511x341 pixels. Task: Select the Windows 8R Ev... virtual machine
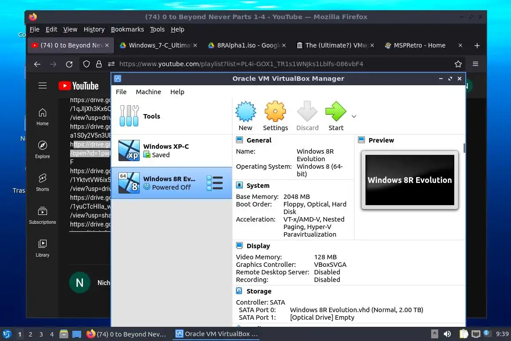171,183
